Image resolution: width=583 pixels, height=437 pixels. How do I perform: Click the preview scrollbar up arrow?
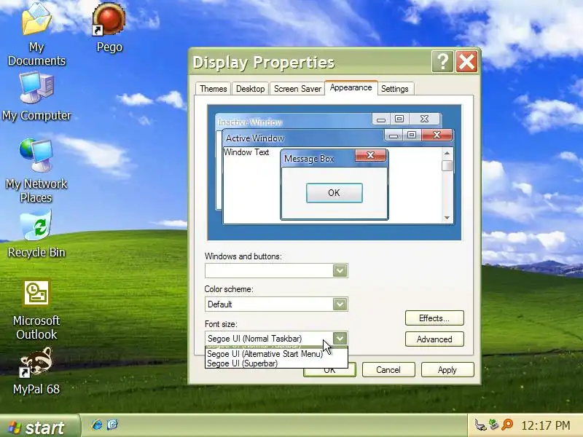(447, 153)
